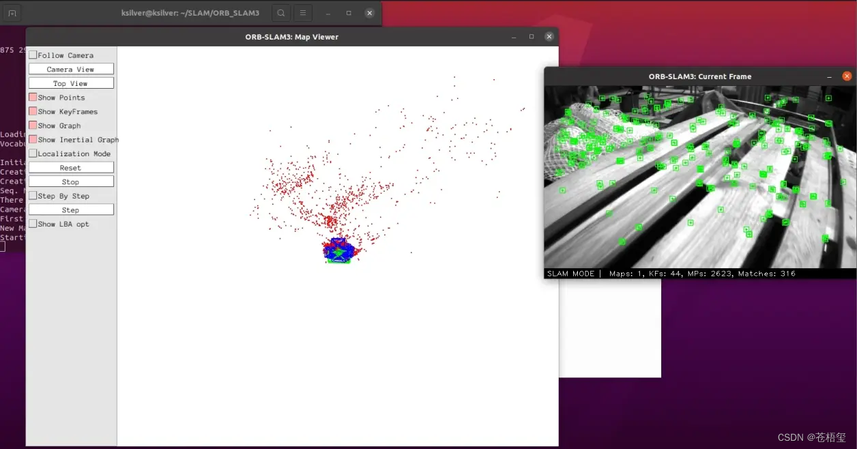Close the terminal window
The image size is (857, 449).
(369, 13)
